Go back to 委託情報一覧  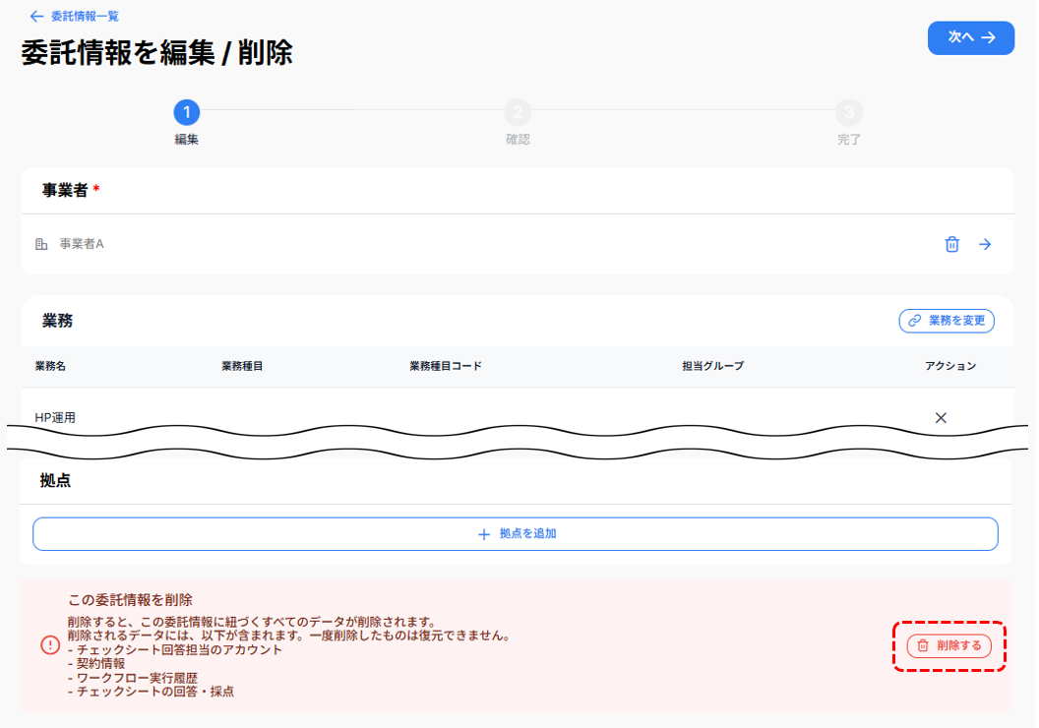75,17
